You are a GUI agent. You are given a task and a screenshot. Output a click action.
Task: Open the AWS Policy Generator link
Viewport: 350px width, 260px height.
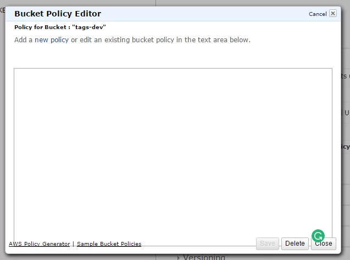(x=40, y=244)
